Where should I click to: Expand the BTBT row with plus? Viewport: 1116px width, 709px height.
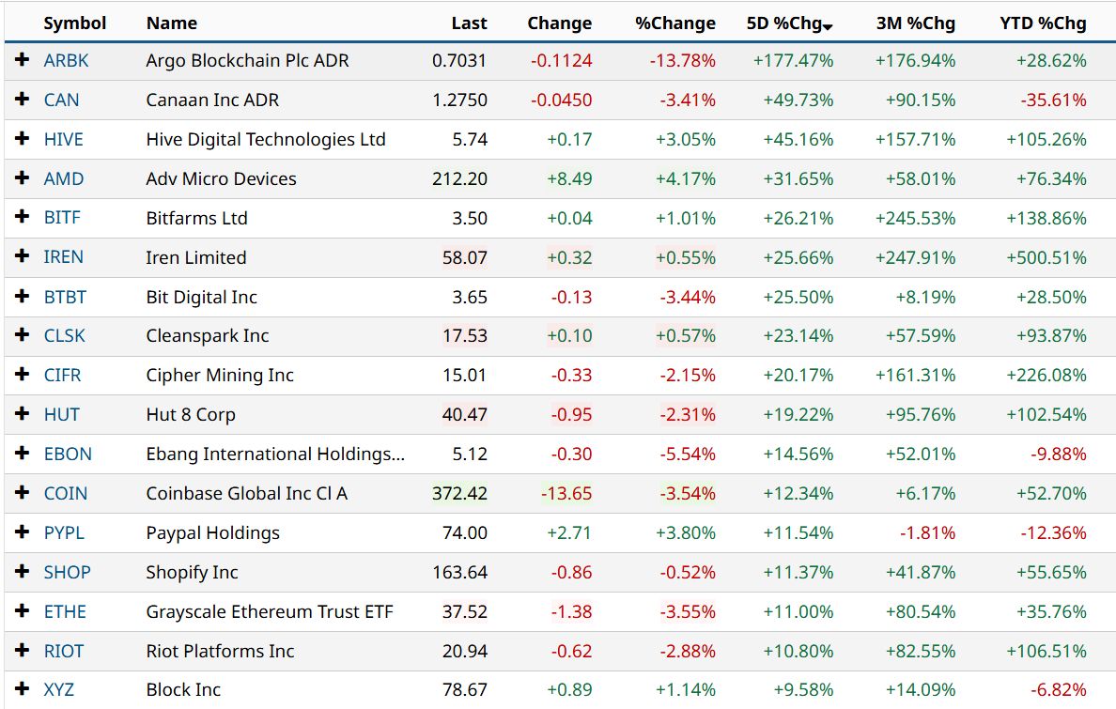coord(23,297)
